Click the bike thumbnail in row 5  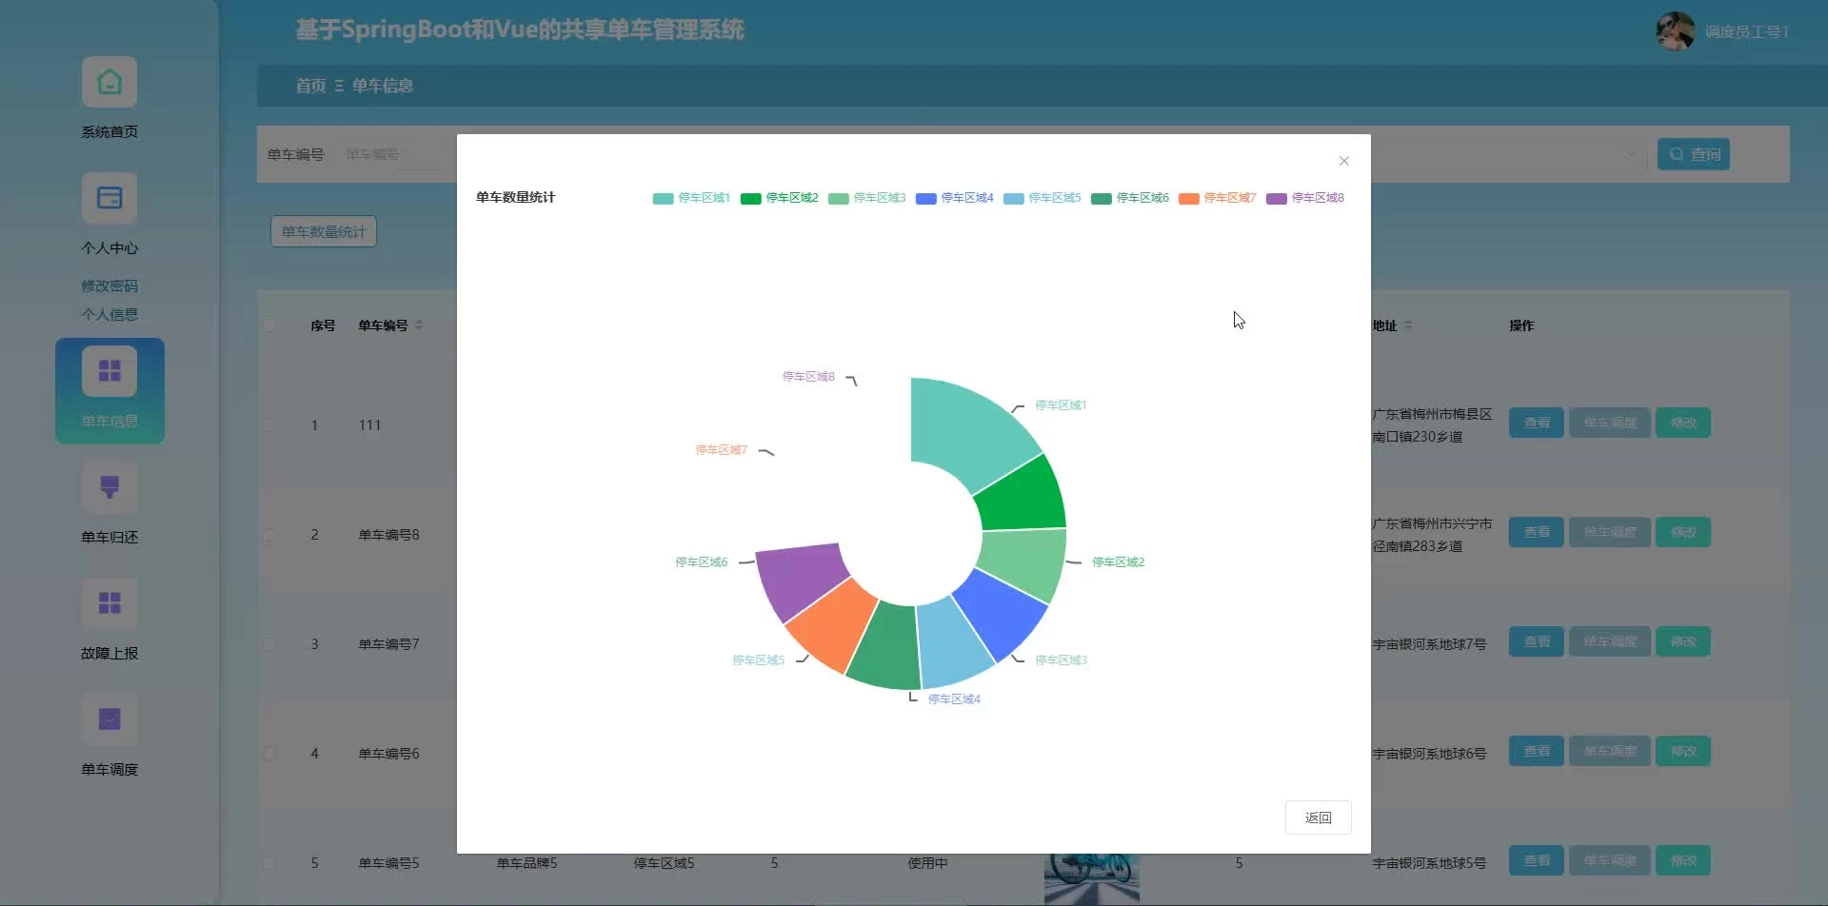(1091, 879)
